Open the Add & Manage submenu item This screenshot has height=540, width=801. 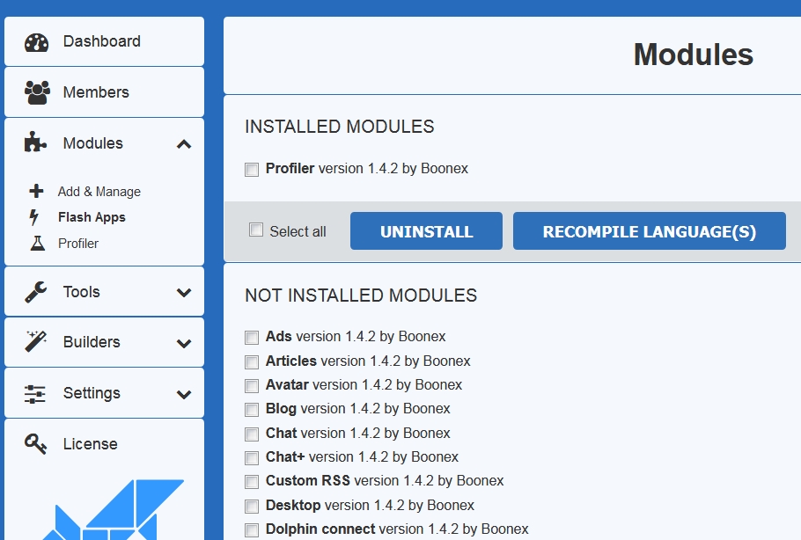99,192
